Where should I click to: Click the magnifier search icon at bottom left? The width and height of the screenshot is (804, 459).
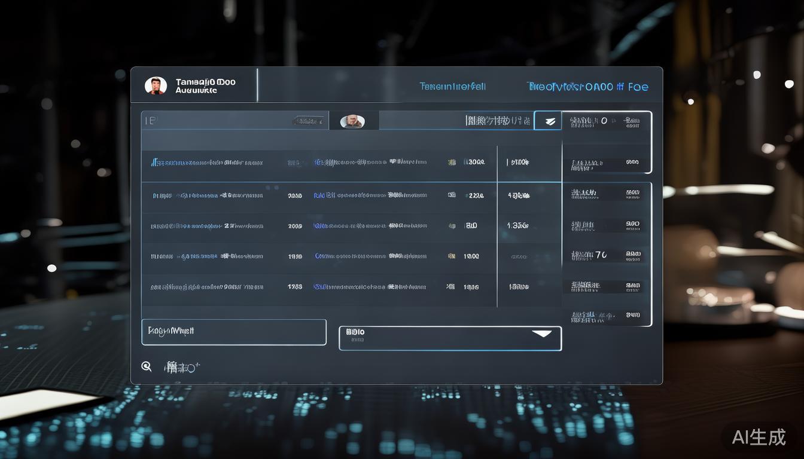click(147, 366)
